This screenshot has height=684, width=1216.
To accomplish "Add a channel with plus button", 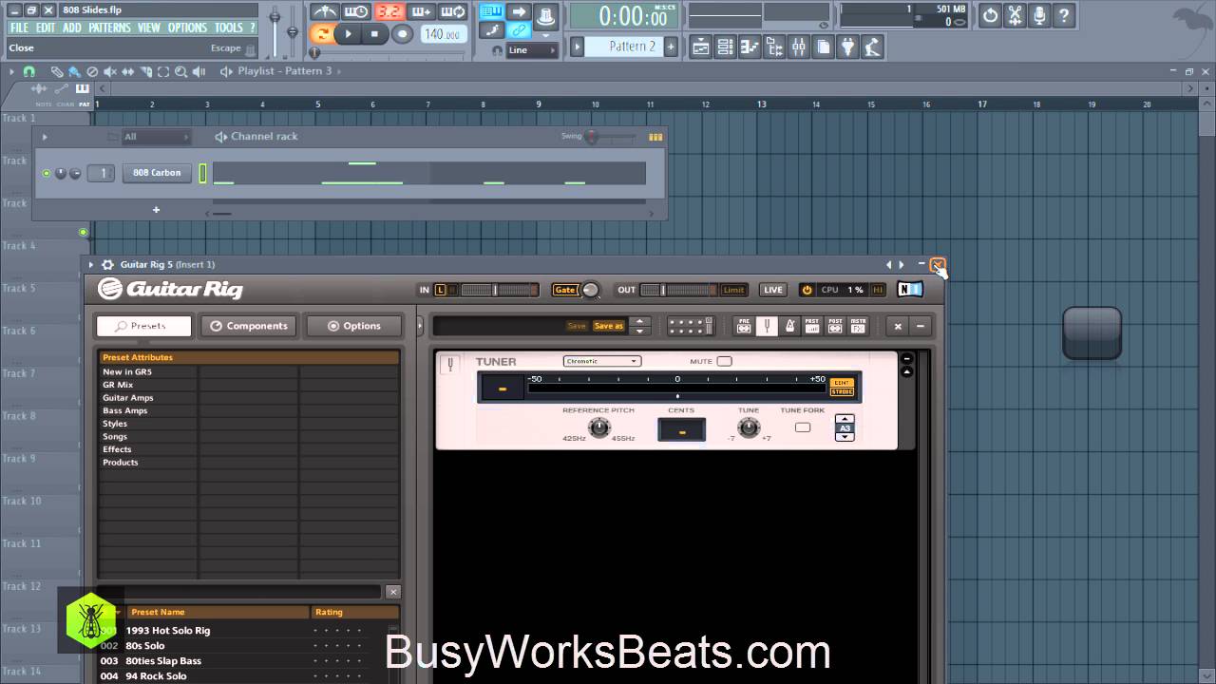I will click(x=156, y=210).
